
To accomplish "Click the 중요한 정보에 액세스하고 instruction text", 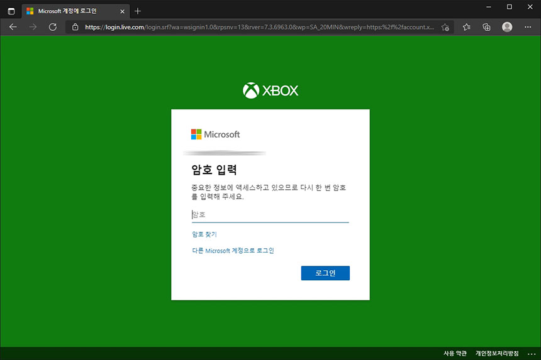I will [269, 192].
